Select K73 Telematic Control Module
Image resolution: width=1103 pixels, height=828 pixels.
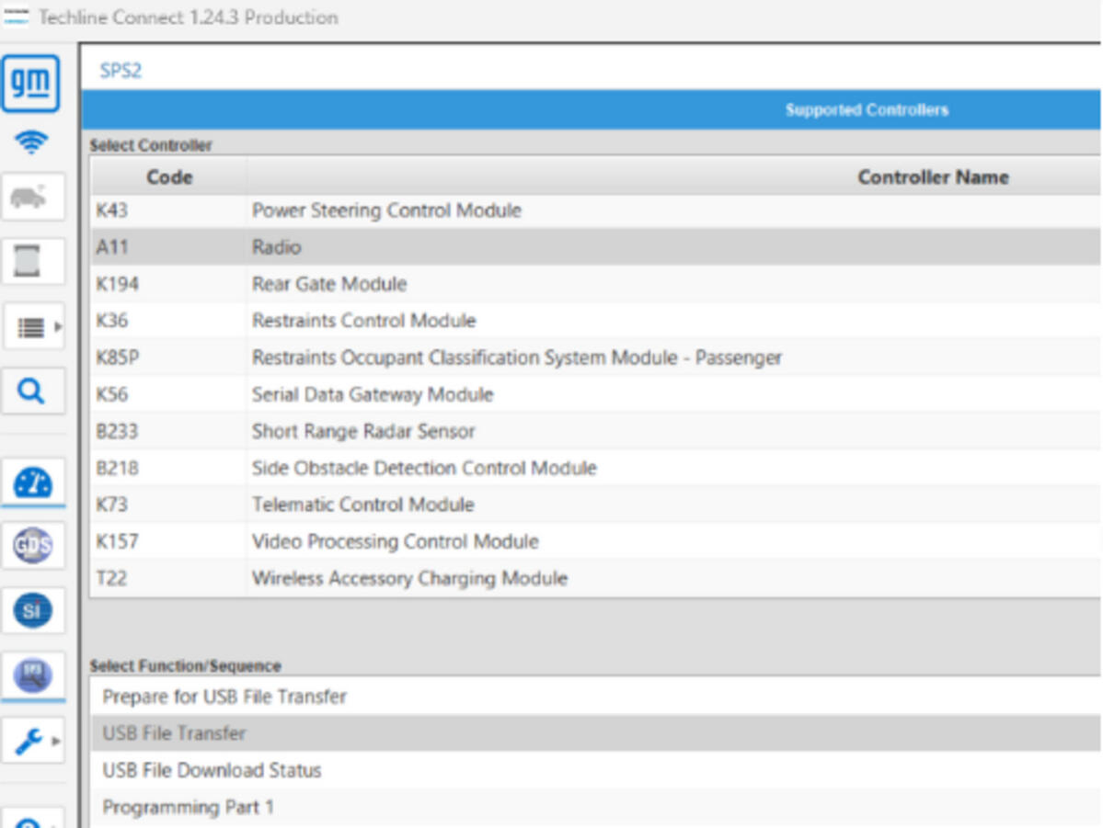(595, 505)
